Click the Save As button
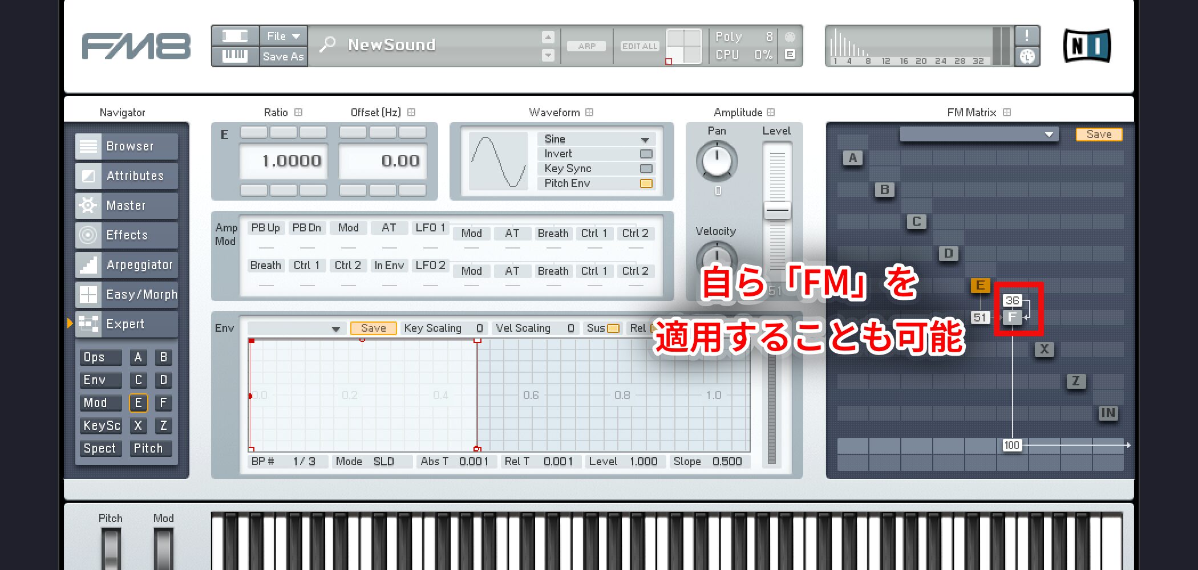 [x=284, y=56]
